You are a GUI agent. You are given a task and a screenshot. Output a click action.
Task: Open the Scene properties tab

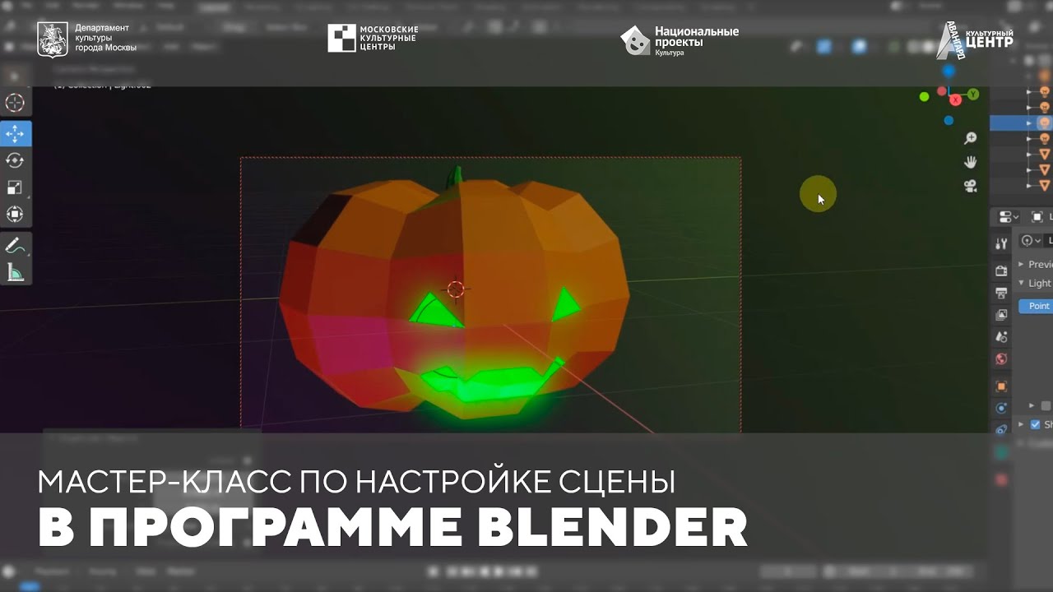point(1001,337)
